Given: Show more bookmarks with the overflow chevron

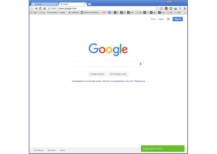Looking at the screenshot, I should [185, 12].
